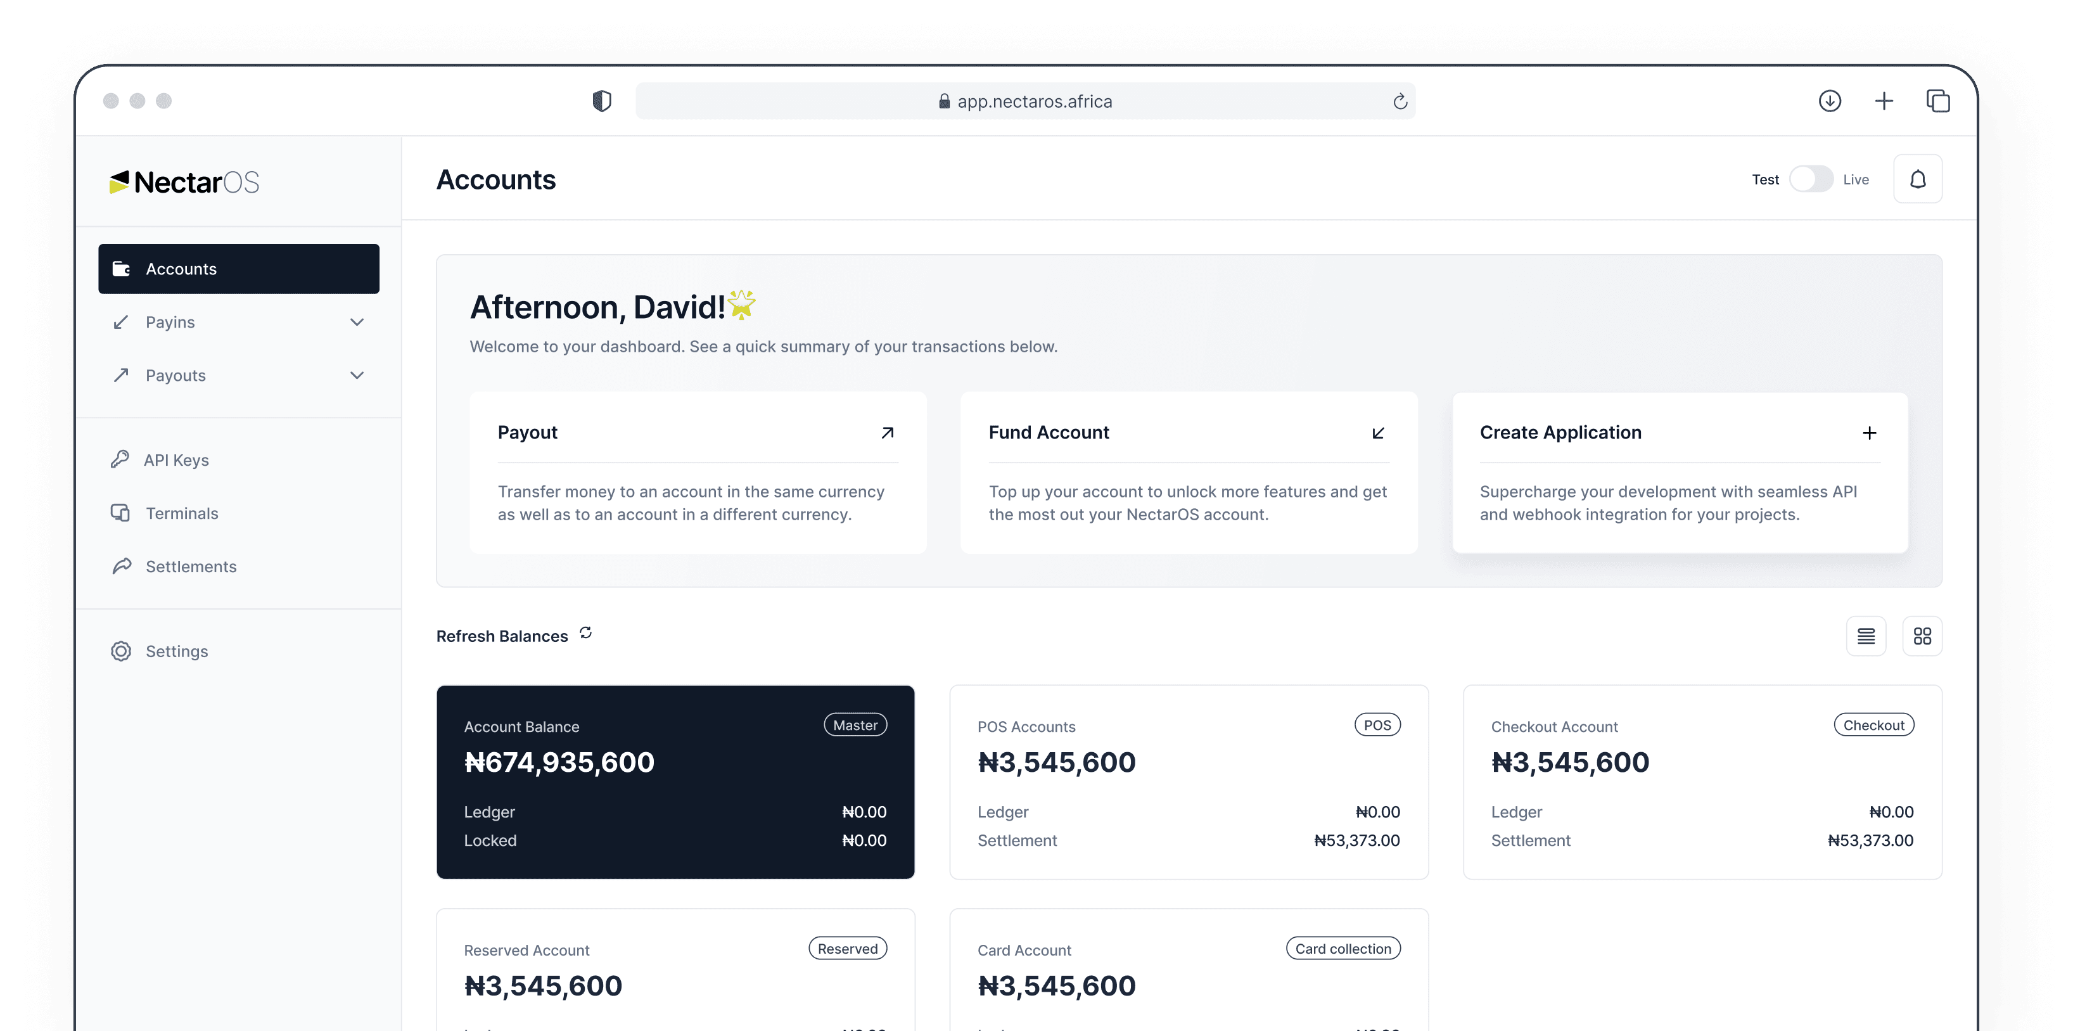Switch to list view layout
Image resolution: width=2073 pixels, height=1031 pixels.
pos(1865,637)
